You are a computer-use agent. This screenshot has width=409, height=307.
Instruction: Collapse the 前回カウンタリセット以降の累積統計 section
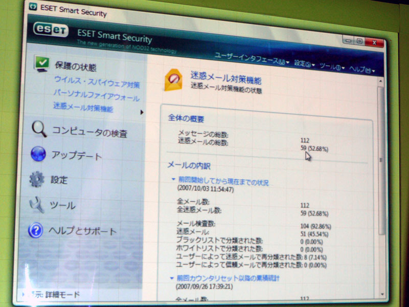click(171, 278)
